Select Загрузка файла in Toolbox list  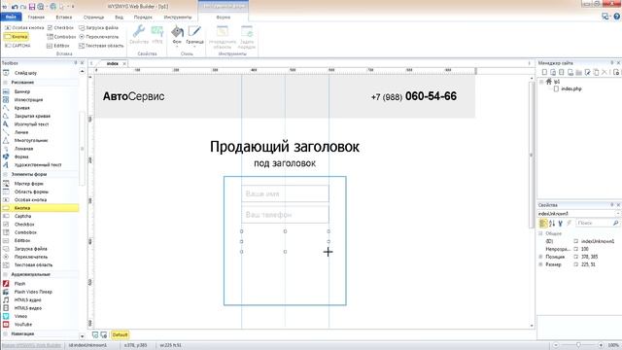click(x=30, y=249)
